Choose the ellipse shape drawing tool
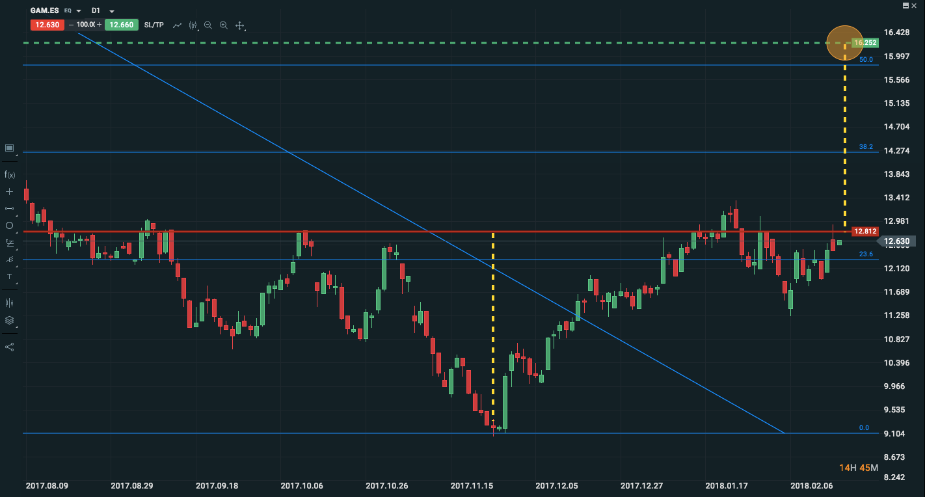This screenshot has height=497, width=925. pos(9,226)
